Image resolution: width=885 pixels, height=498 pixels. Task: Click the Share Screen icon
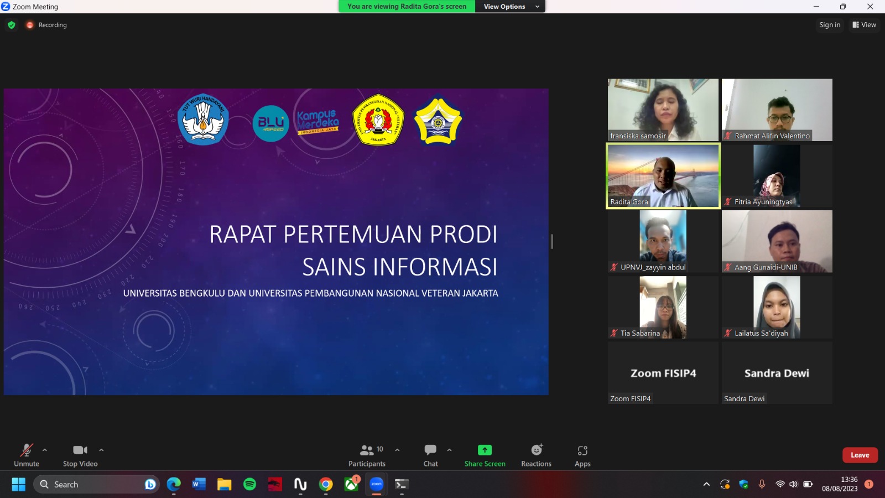(485, 450)
